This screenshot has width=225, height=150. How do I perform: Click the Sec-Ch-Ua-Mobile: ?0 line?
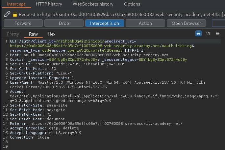tap(33, 69)
